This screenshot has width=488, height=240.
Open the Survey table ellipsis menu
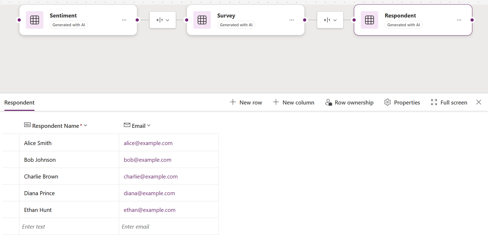point(292,20)
